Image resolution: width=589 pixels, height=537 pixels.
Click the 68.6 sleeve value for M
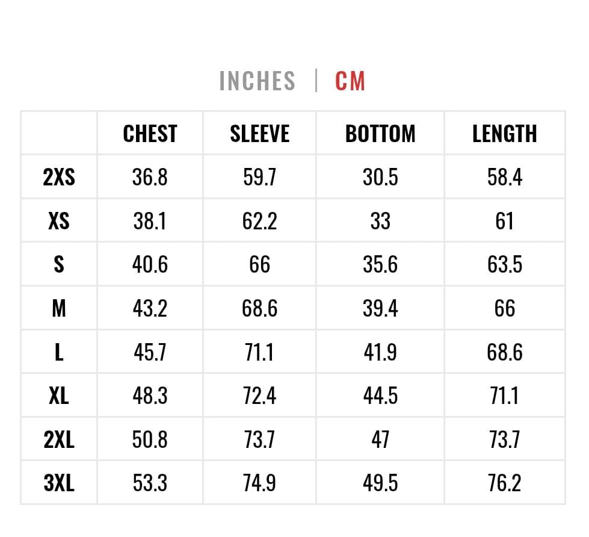point(259,308)
